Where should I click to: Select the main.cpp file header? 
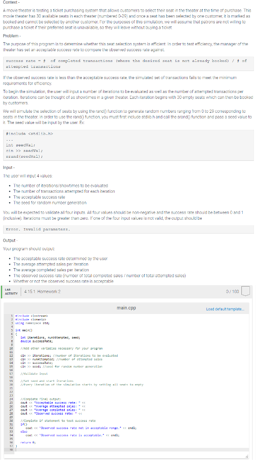coord(126,308)
